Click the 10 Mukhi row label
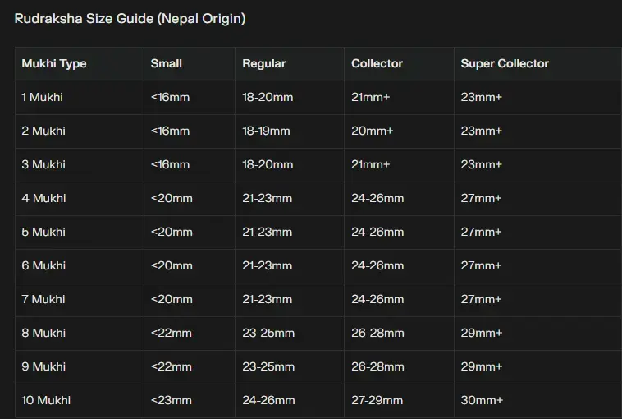 46,400
